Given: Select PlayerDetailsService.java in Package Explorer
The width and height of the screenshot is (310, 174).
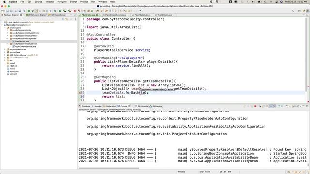Looking at the screenshot, I should tap(25, 47).
